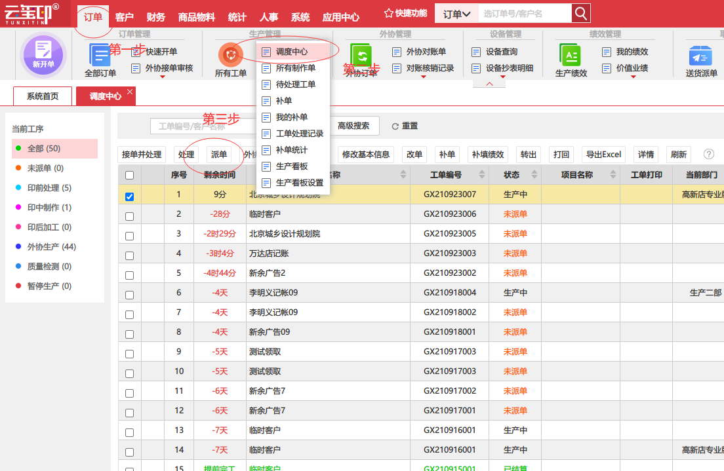Image resolution: width=724 pixels, height=471 pixels.
Task: Filter by 印前处理 (5) process
Action: (x=54, y=188)
